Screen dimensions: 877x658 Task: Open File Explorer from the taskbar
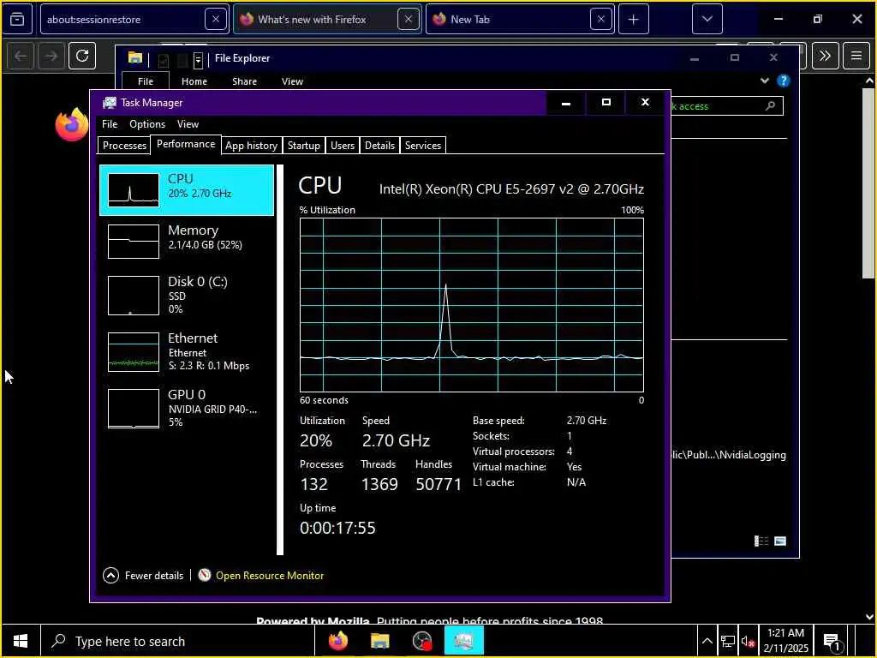379,641
